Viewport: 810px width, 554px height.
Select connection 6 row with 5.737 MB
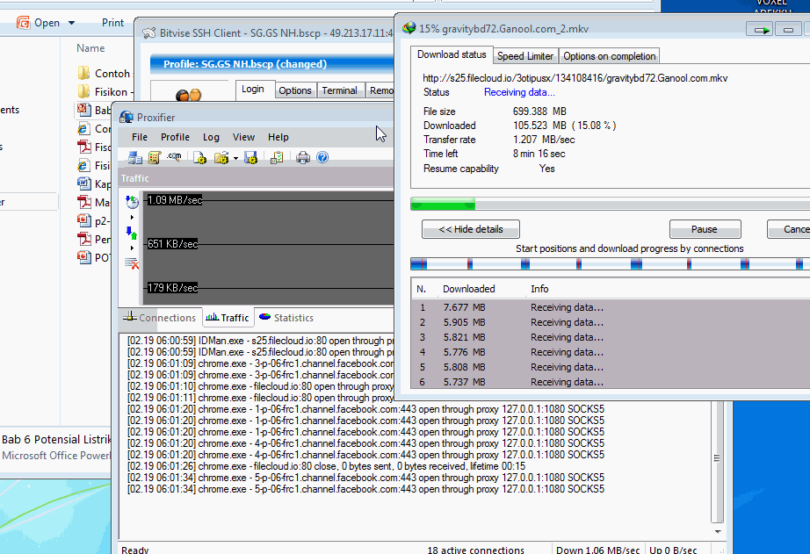coord(611,382)
